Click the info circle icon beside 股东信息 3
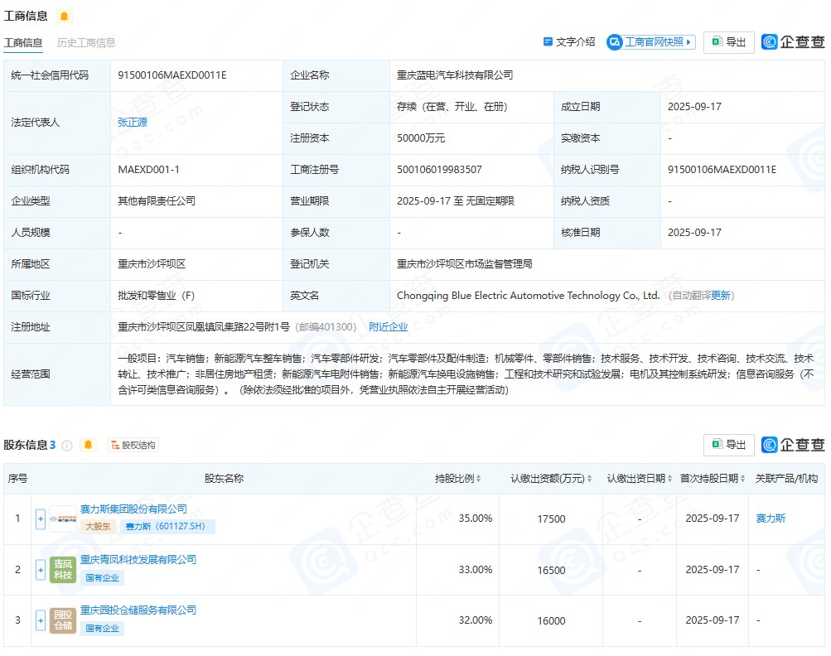The width and height of the screenshot is (831, 656). tap(67, 446)
